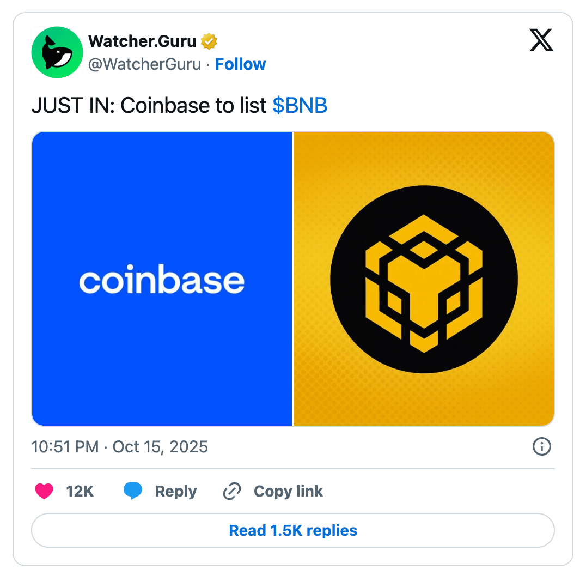The height and width of the screenshot is (581, 586).
Task: Like the tweet with heart icon
Action: point(44,491)
